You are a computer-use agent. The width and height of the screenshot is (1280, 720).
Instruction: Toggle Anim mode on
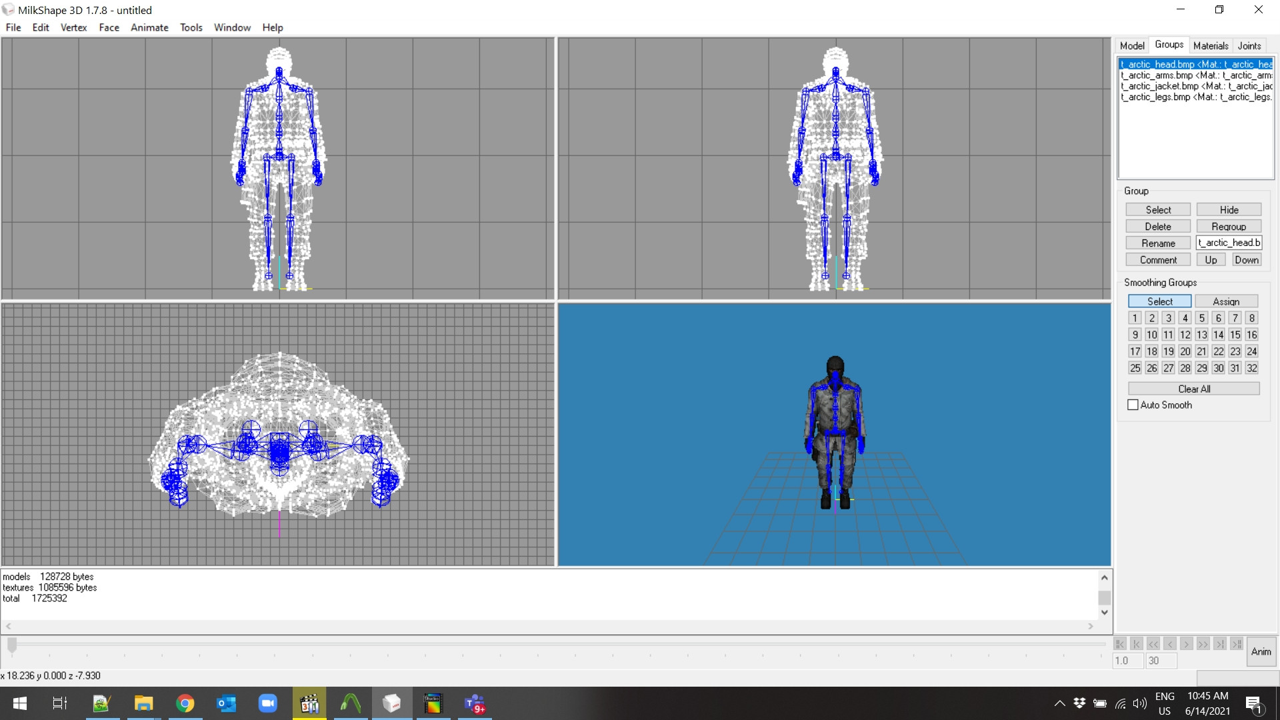1262,651
